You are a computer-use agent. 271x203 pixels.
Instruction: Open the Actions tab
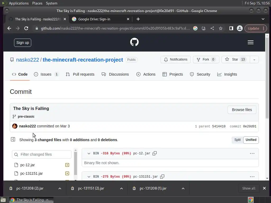(146, 74)
